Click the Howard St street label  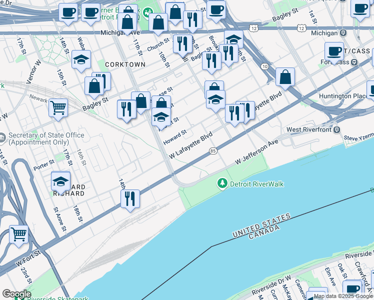tap(175, 137)
